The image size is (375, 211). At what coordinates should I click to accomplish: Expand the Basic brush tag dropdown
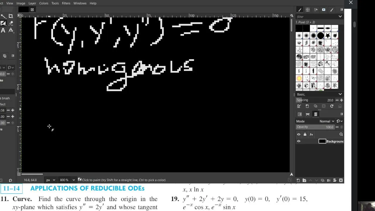340,94
